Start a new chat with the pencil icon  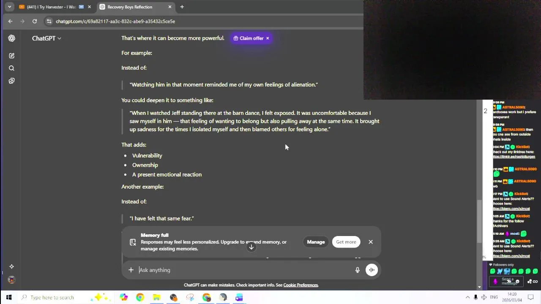11,56
